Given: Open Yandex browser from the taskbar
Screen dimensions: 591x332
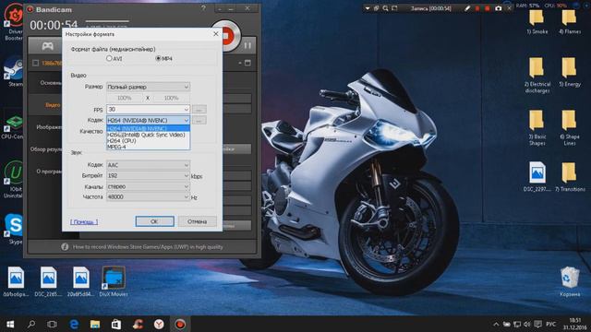Looking at the screenshot, I should tap(159, 324).
